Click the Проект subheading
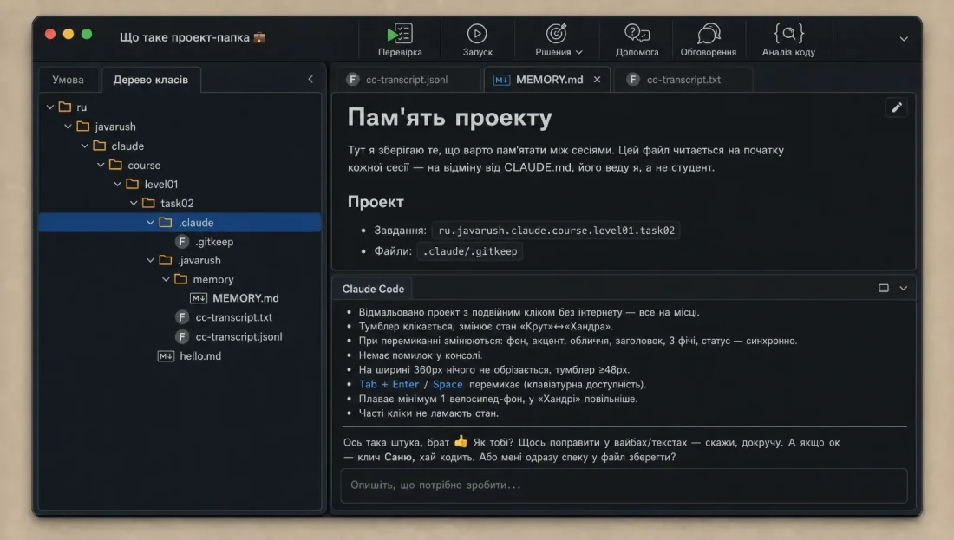This screenshot has height=540, width=954. [376, 202]
